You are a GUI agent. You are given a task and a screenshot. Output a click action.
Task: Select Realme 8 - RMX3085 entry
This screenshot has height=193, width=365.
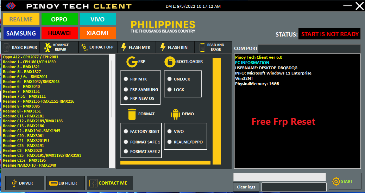21,106
